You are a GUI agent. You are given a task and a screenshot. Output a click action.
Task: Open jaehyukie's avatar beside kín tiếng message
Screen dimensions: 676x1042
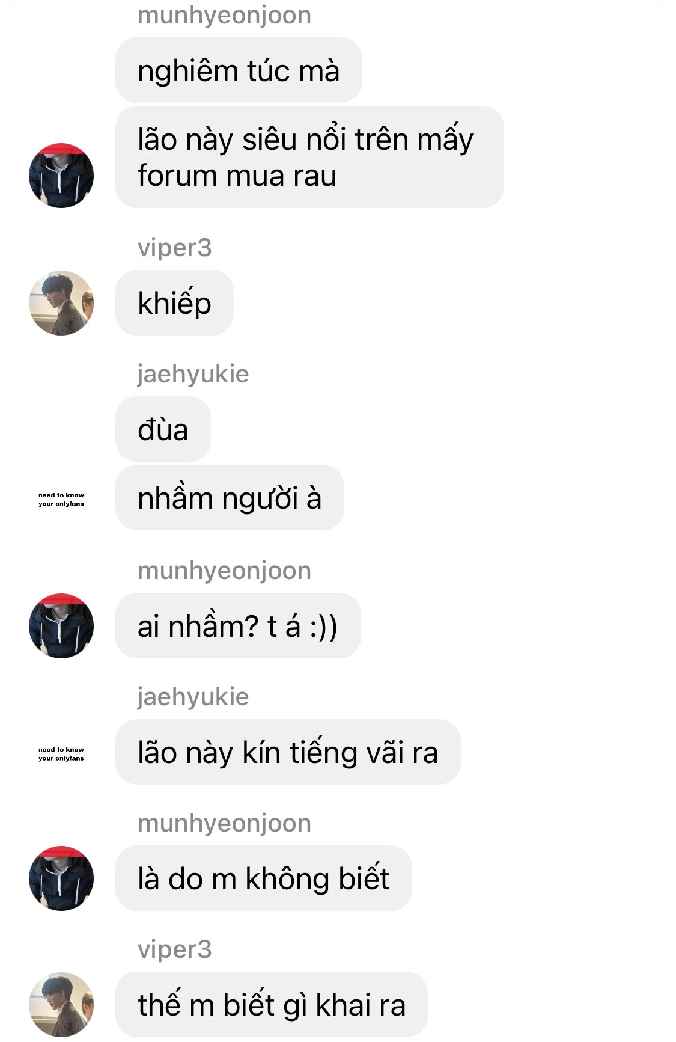[61, 753]
